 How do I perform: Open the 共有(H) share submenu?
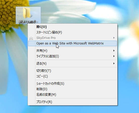[x=73, y=51]
